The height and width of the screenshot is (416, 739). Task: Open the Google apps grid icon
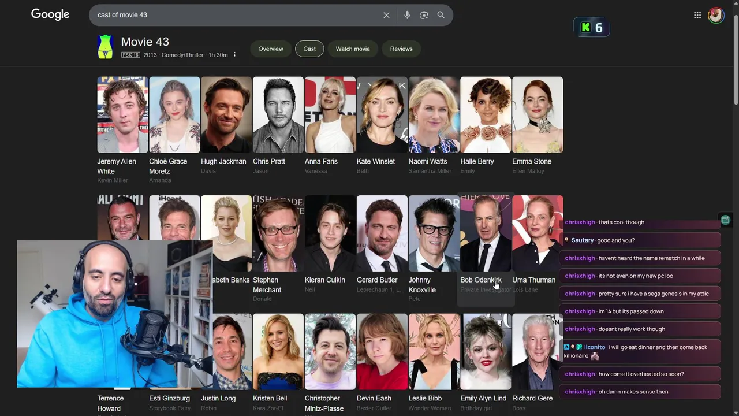pyautogui.click(x=697, y=15)
